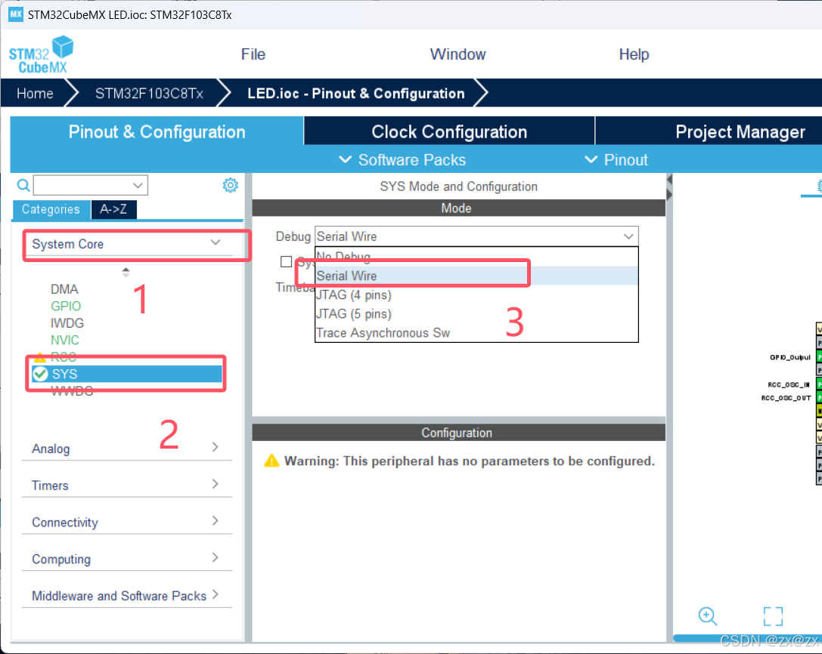822x654 pixels.
Task: Click the green check icon next to SYS
Action: [40, 374]
